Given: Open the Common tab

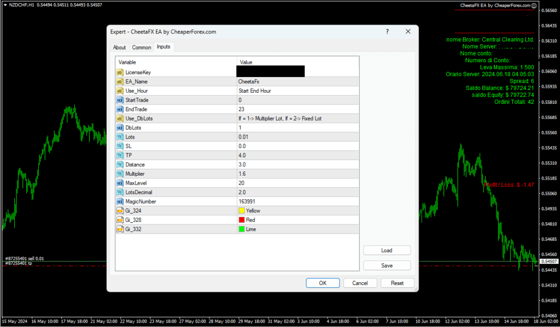Looking at the screenshot, I should tap(141, 47).
